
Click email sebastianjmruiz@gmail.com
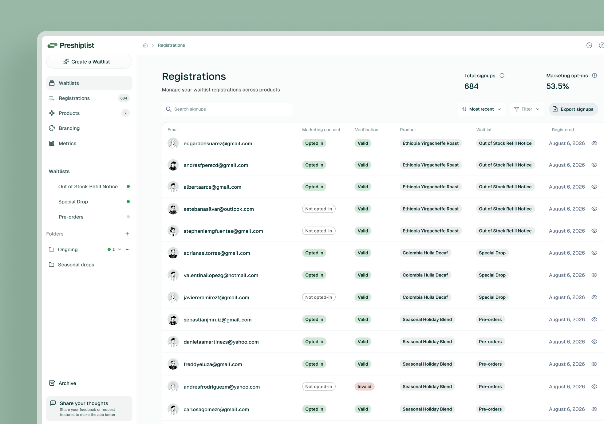[217, 320]
